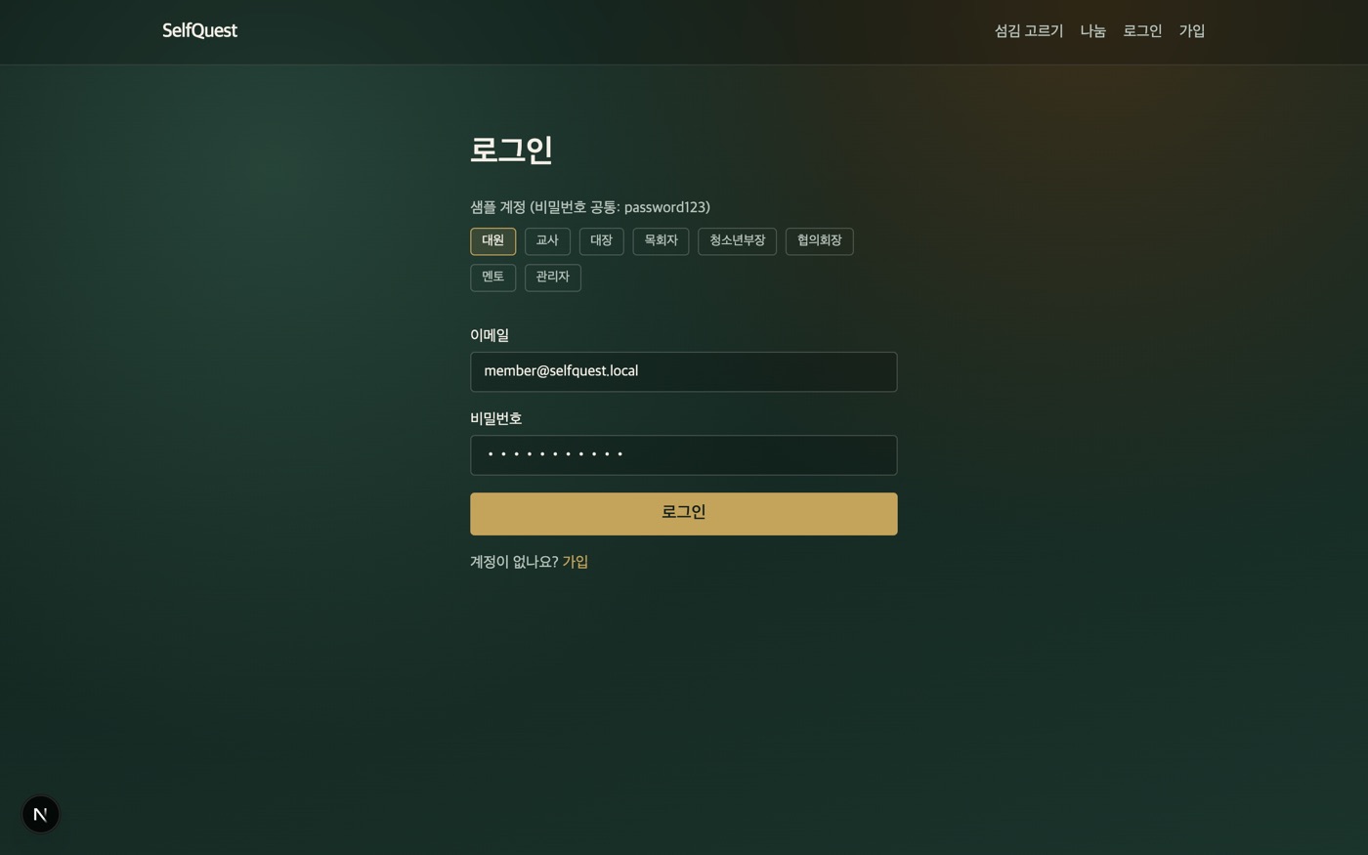The height and width of the screenshot is (855, 1368).
Task: Click the 이메일 field label
Action: click(490, 335)
